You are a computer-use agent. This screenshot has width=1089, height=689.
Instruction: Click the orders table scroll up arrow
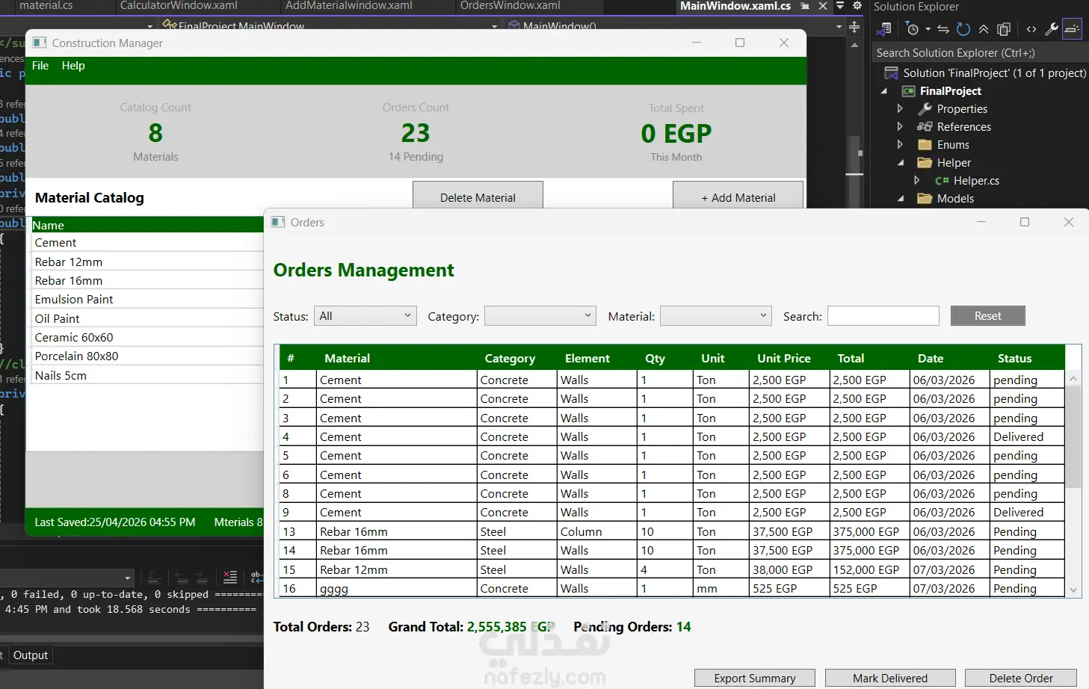click(1073, 379)
